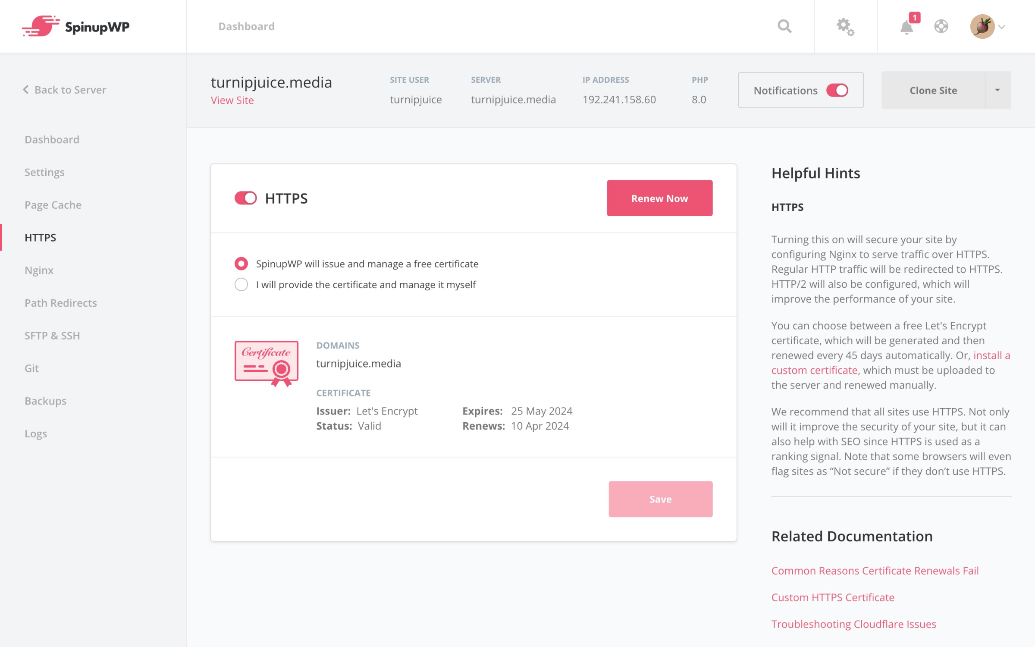This screenshot has width=1035, height=647.
Task: Open the Path Redirects sidebar item
Action: (61, 303)
